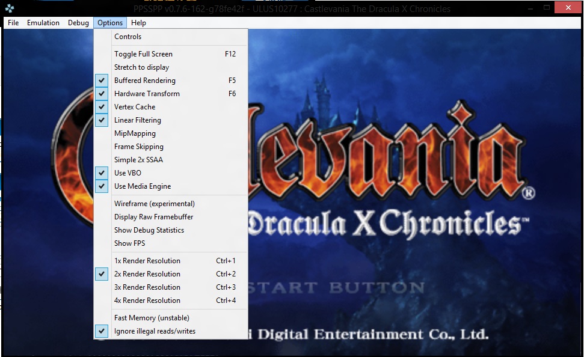This screenshot has height=357, width=584.
Task: Minimize the PPSSPP window
Action: click(530, 7)
